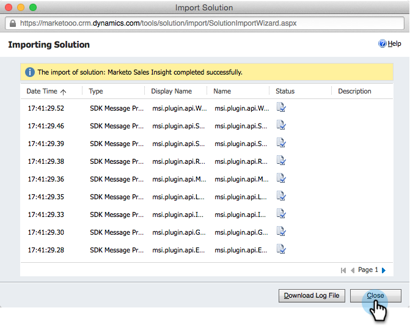Open the Help link

click(x=394, y=43)
